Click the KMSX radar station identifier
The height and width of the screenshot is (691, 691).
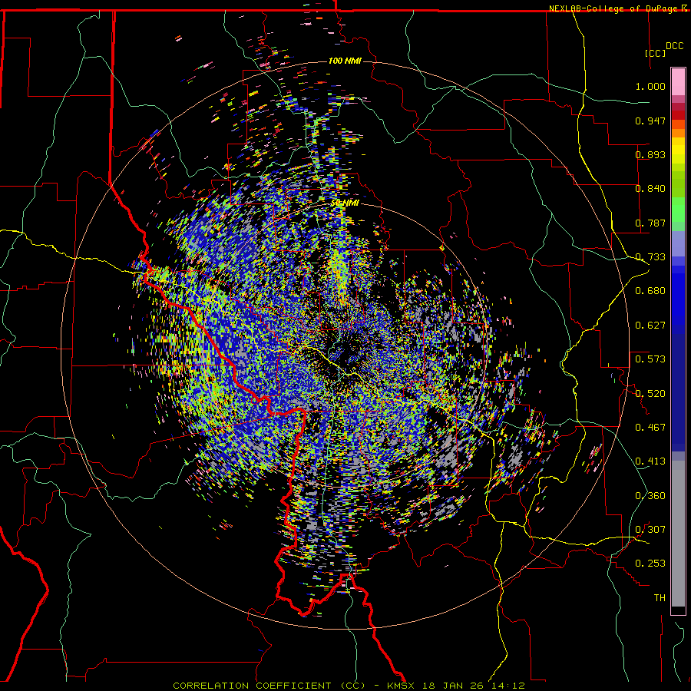tap(402, 686)
